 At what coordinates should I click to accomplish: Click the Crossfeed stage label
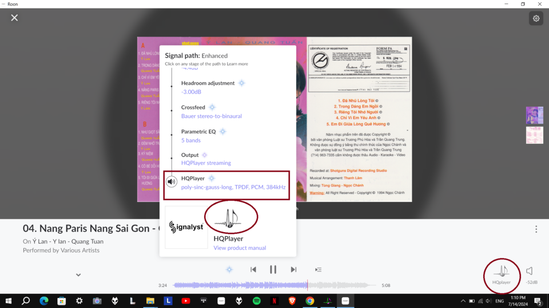tap(193, 107)
